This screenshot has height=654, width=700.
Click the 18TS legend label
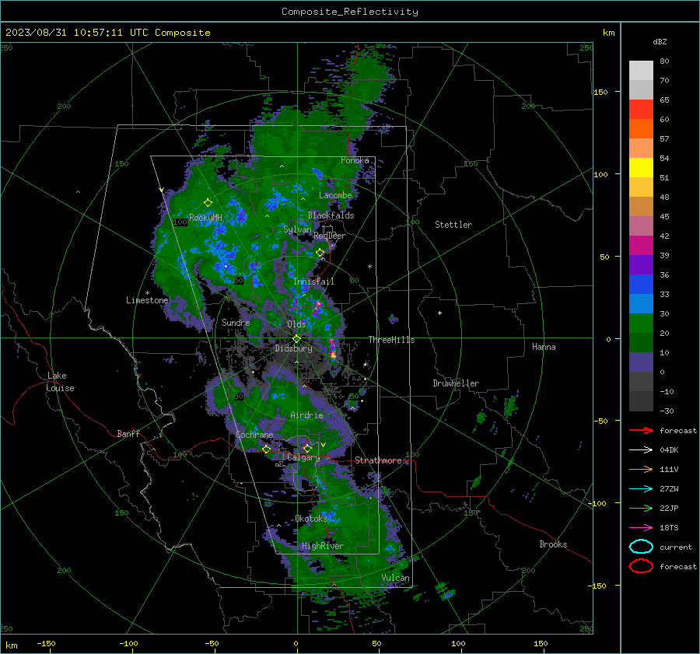(x=669, y=528)
